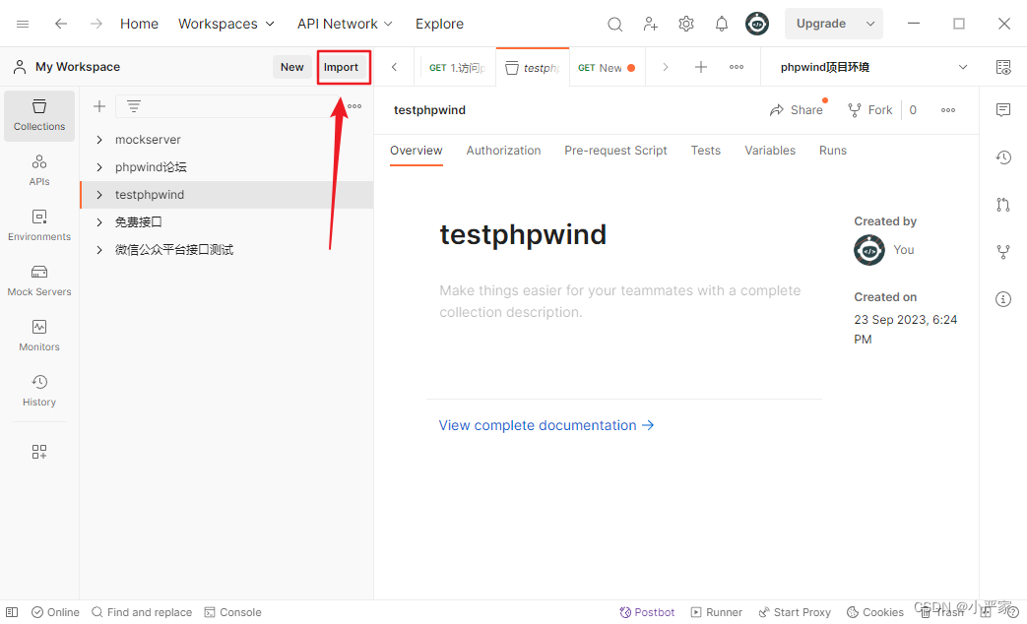Open settings gear icon

(x=685, y=25)
